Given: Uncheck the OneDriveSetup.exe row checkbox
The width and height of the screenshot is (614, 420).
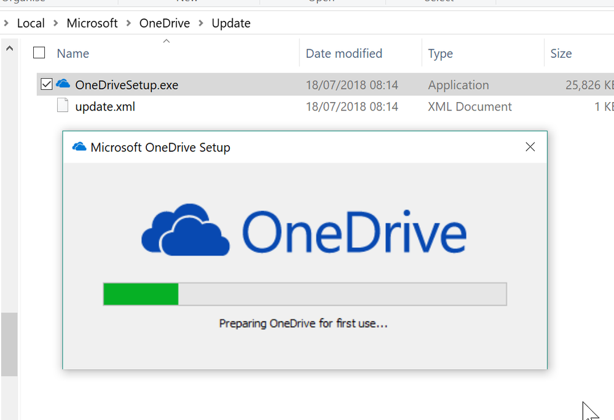Looking at the screenshot, I should (x=47, y=84).
